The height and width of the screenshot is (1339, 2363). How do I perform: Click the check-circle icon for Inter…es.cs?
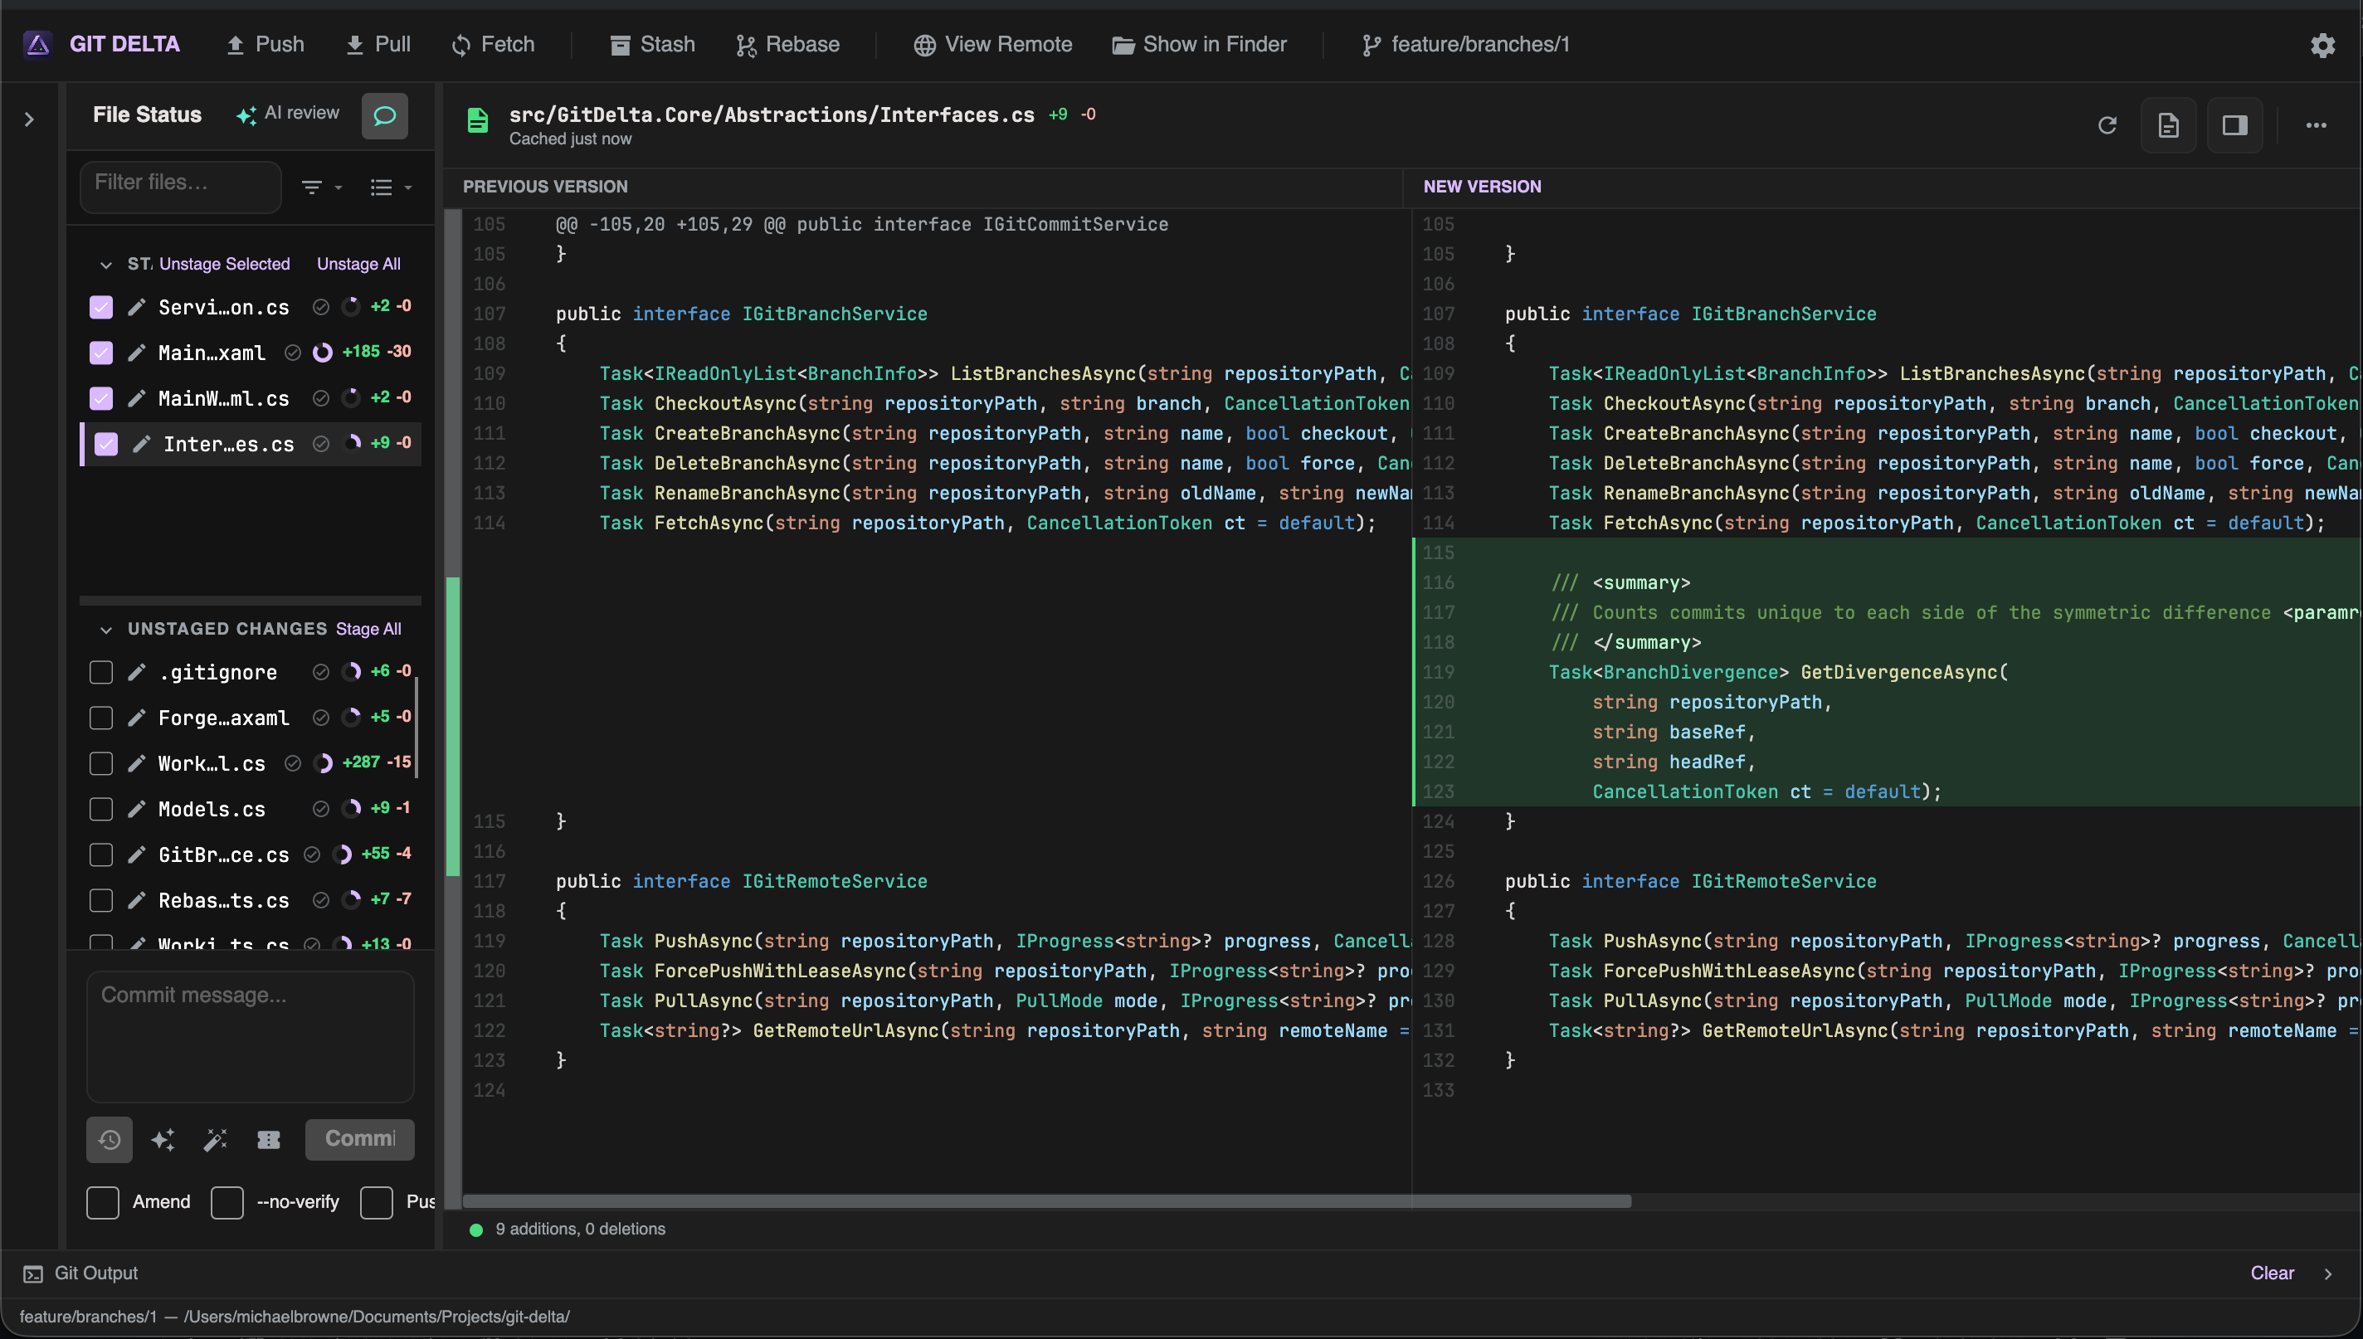point(321,444)
